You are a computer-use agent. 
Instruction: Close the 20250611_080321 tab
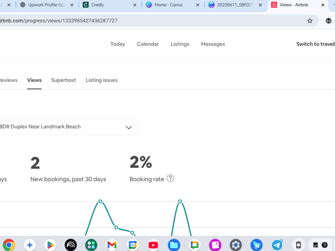tap(260, 5)
